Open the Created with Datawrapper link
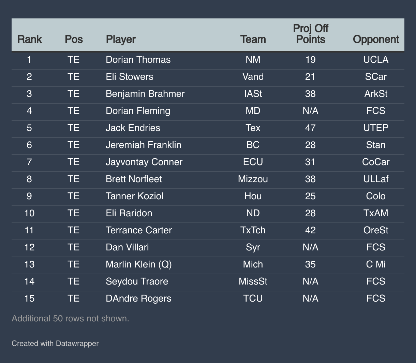The width and height of the screenshot is (416, 363). tap(55, 343)
